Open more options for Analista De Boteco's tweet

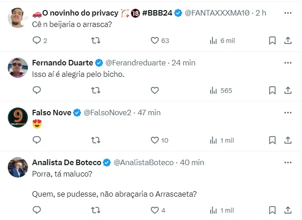click(287, 162)
